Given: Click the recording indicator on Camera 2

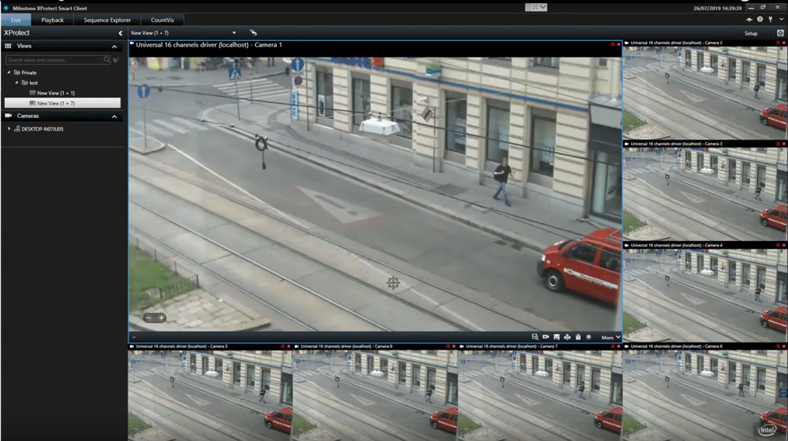Looking at the screenshot, I should 783,43.
